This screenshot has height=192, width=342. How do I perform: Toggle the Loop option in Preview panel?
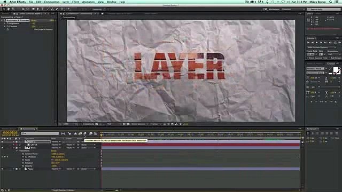[x=335, y=43]
